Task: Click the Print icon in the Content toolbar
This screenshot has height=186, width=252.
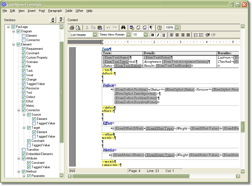Action: click(x=72, y=27)
